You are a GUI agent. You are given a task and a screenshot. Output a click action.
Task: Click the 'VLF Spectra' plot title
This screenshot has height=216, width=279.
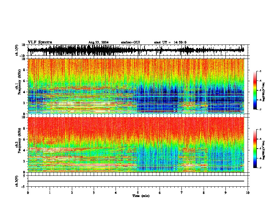pos(40,42)
